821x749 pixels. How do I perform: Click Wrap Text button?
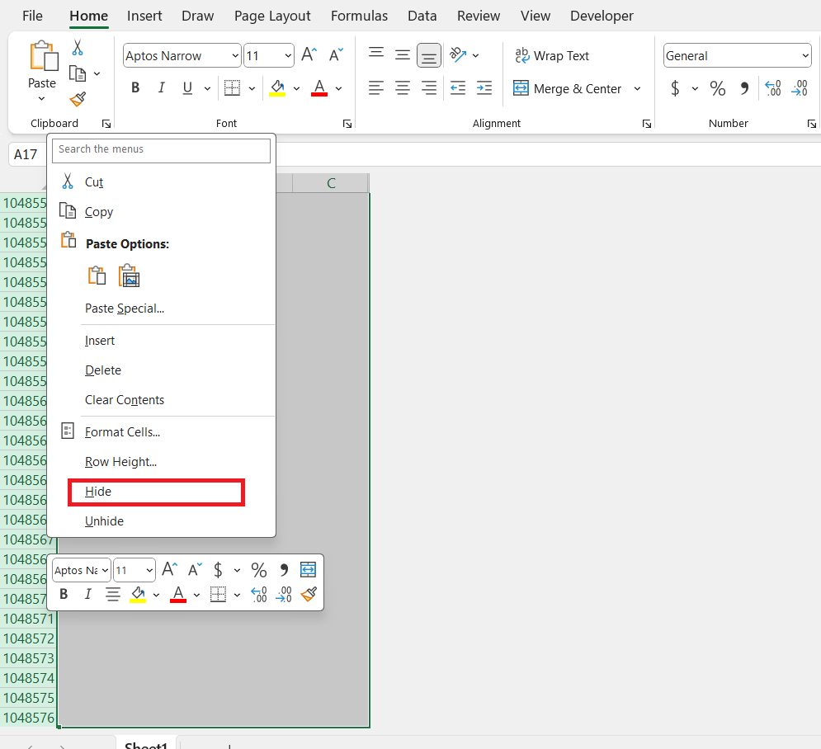point(552,55)
